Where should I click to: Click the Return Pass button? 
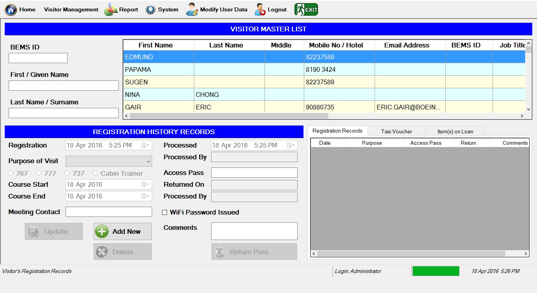click(254, 251)
